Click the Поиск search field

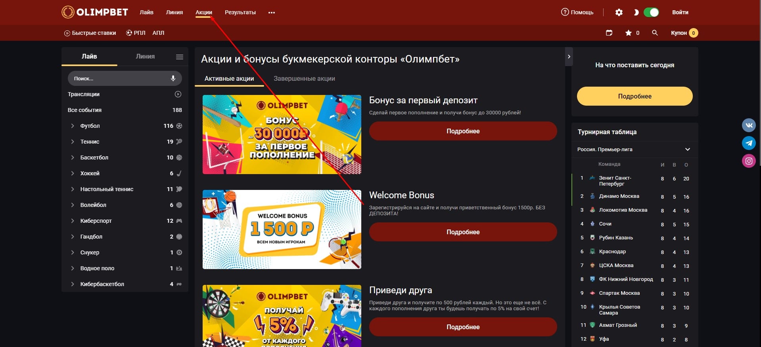[x=125, y=78]
